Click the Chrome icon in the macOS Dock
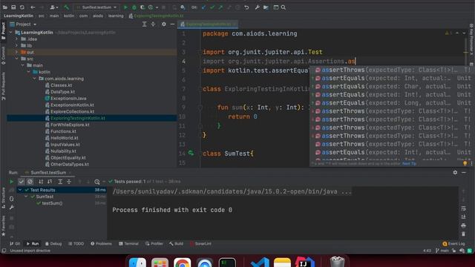 [182, 263]
